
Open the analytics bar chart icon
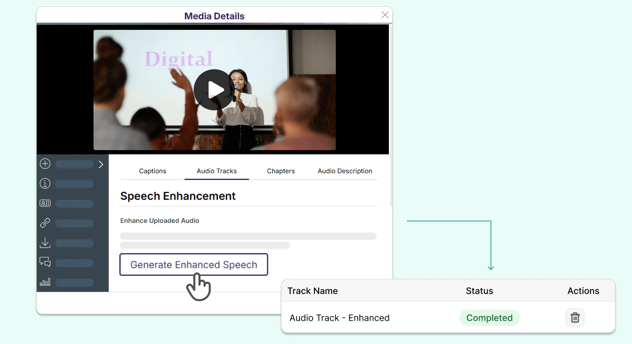[45, 282]
